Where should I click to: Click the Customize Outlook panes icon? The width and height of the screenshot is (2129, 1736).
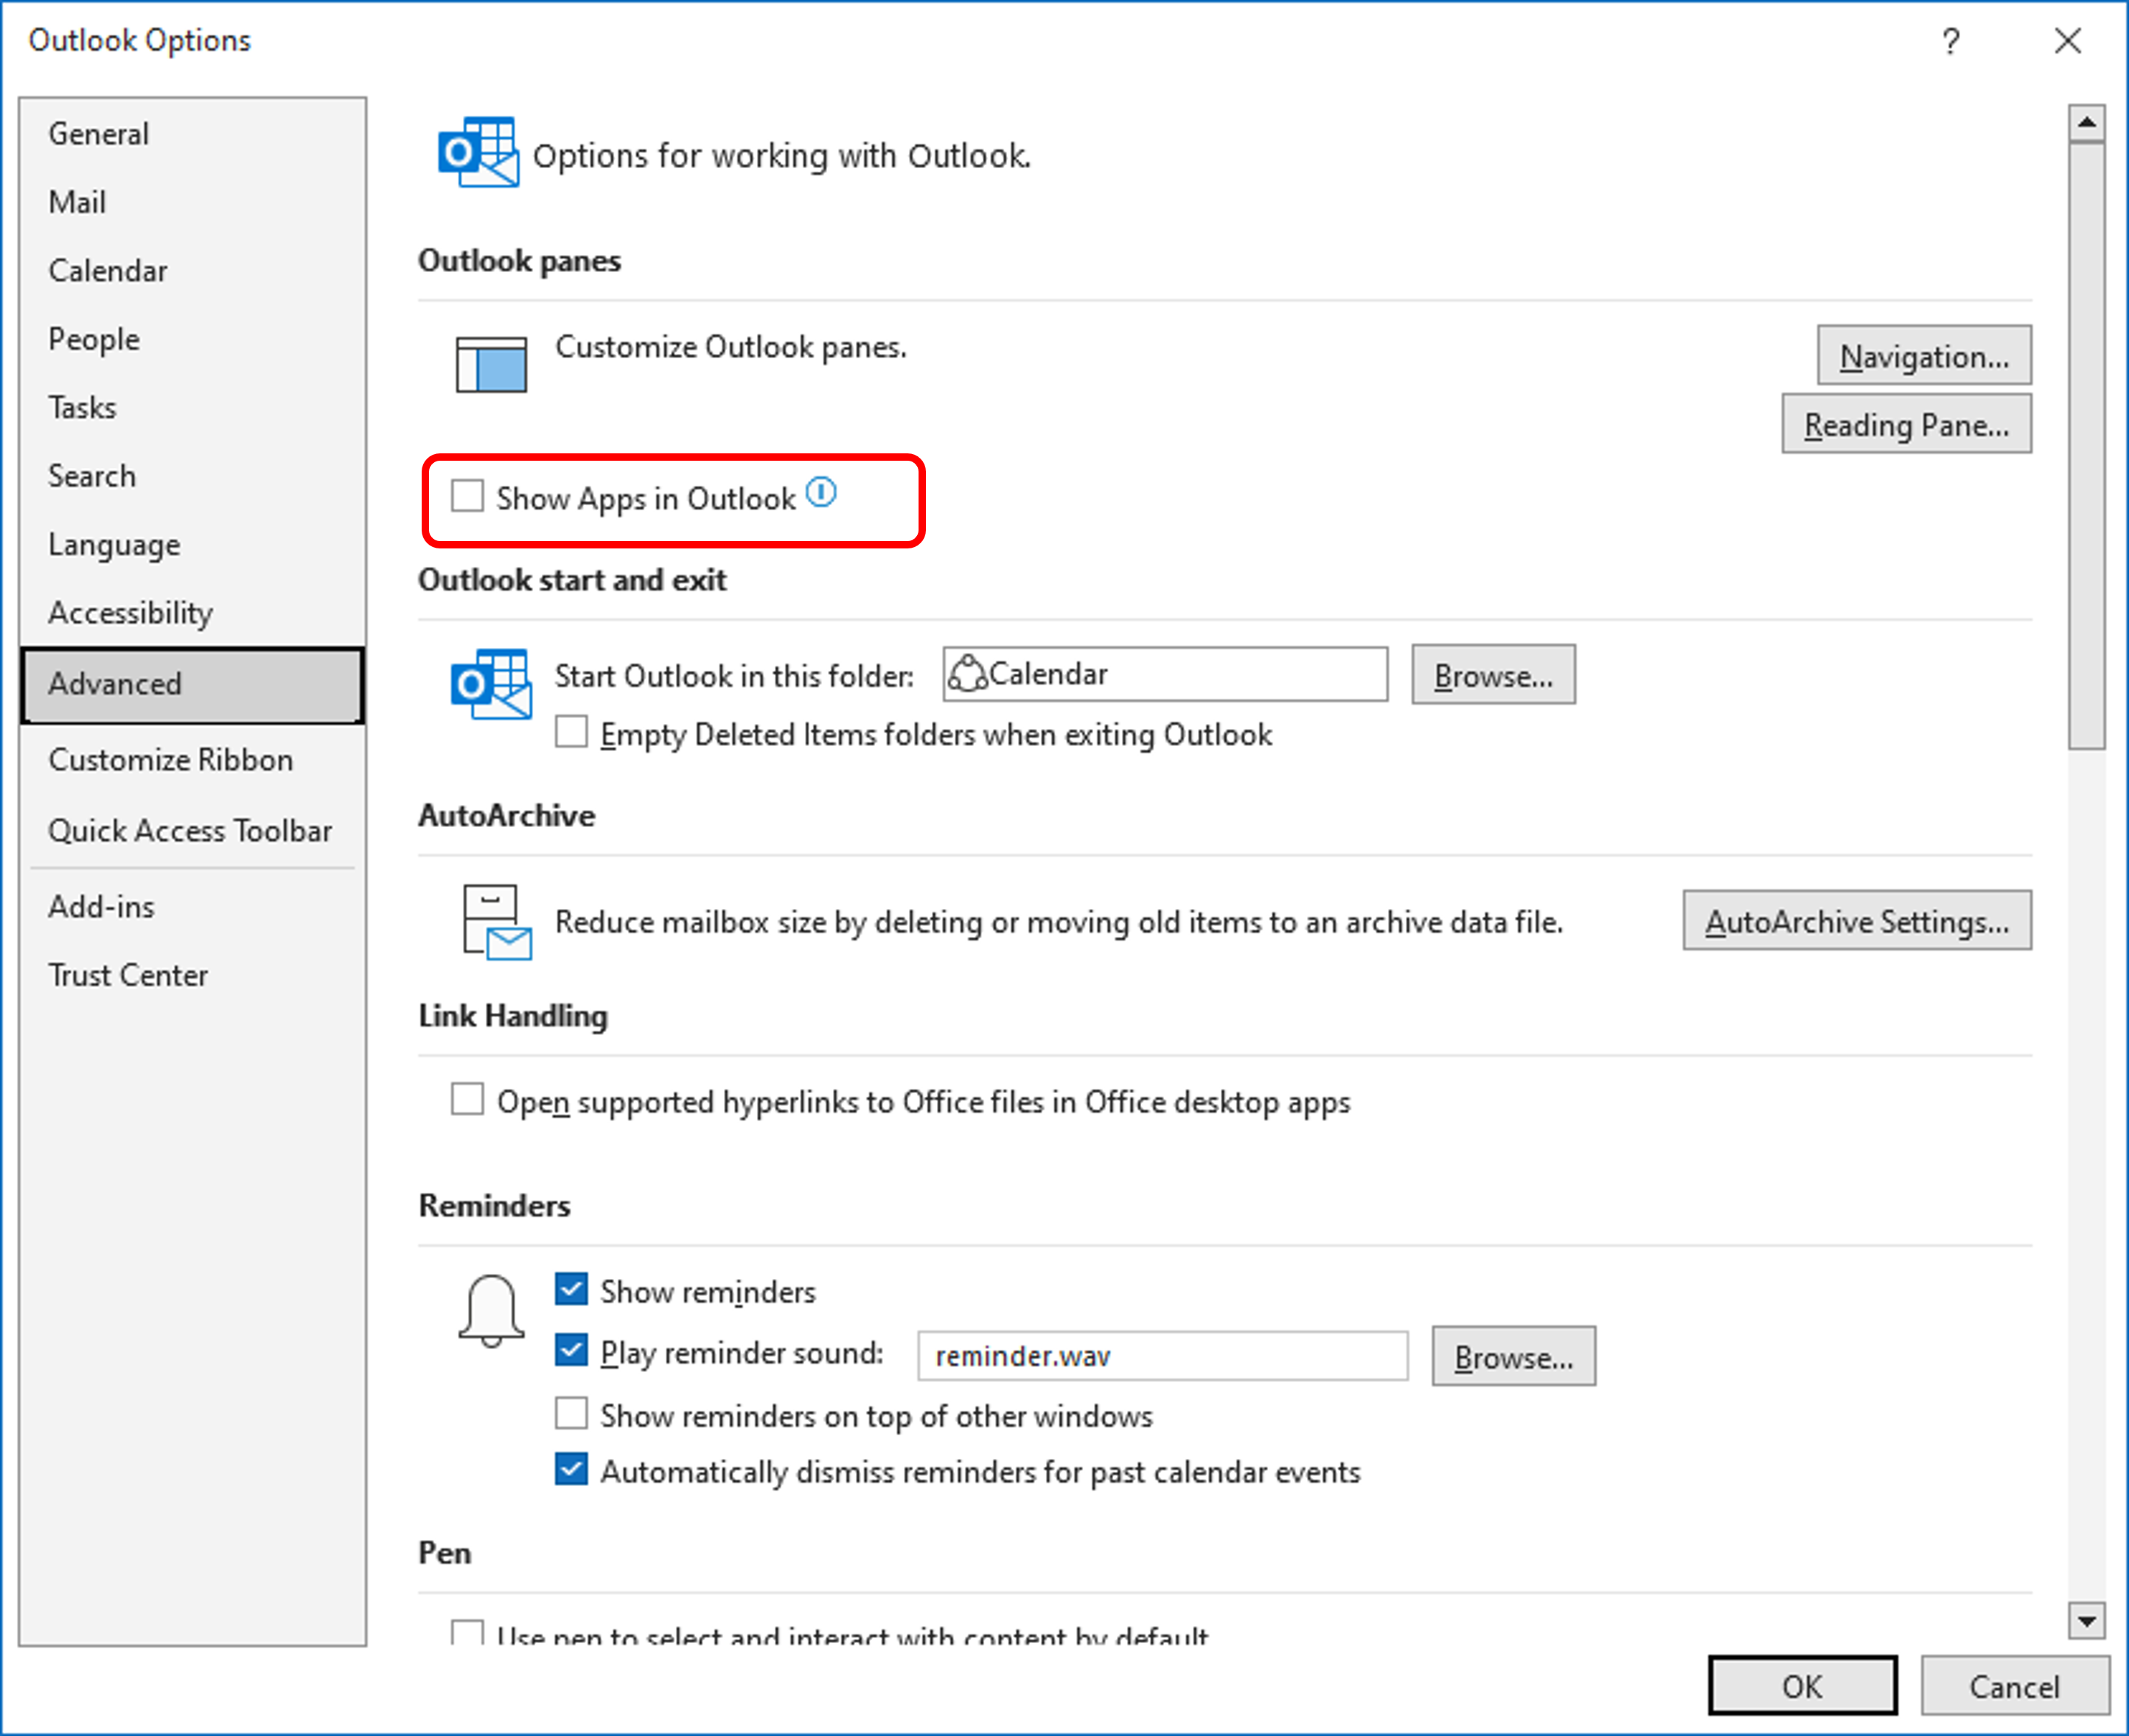point(491,365)
